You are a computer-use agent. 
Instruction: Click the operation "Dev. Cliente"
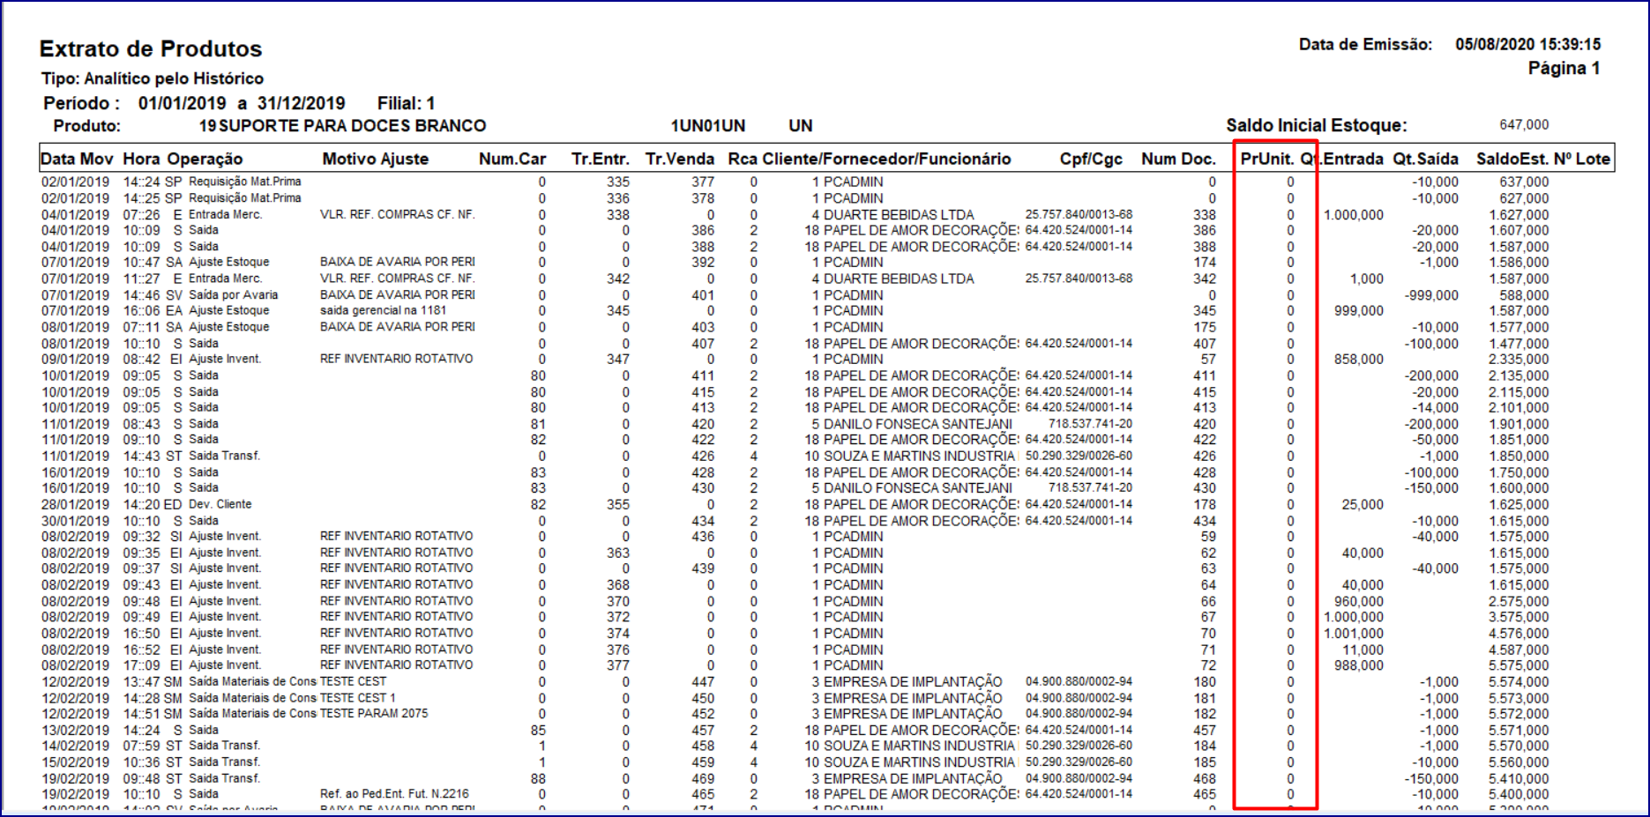(x=220, y=504)
